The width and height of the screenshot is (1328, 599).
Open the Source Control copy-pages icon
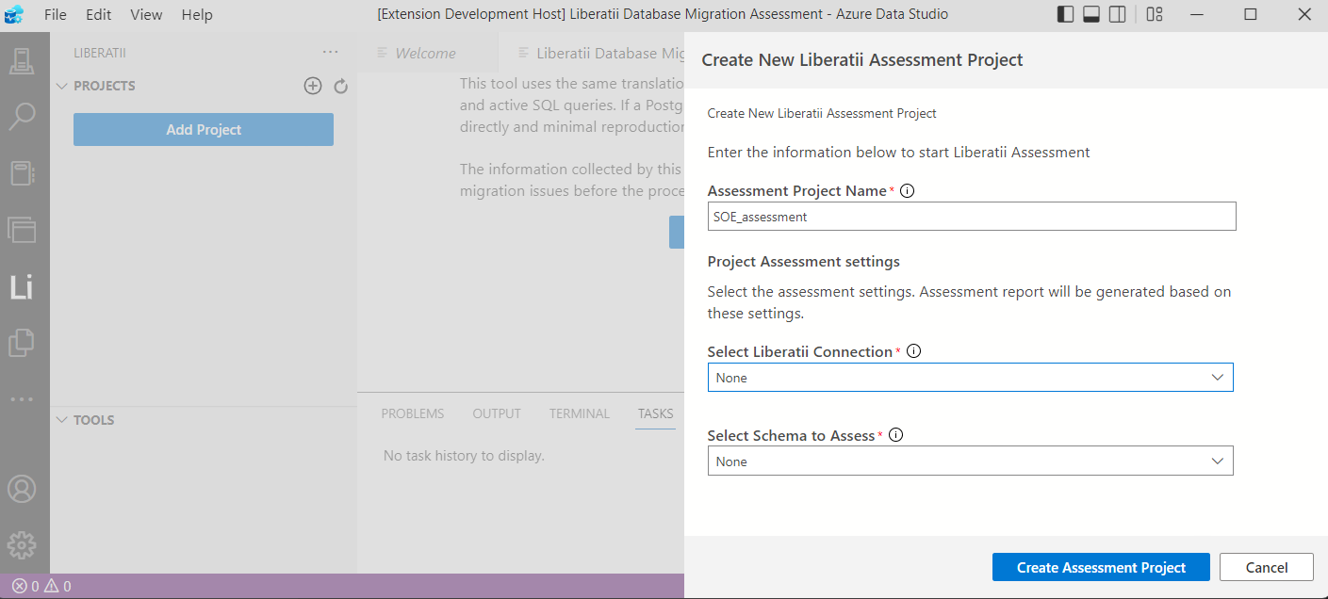click(22, 343)
